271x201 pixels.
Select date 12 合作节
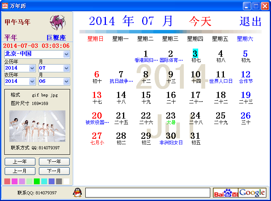[x=246, y=77]
